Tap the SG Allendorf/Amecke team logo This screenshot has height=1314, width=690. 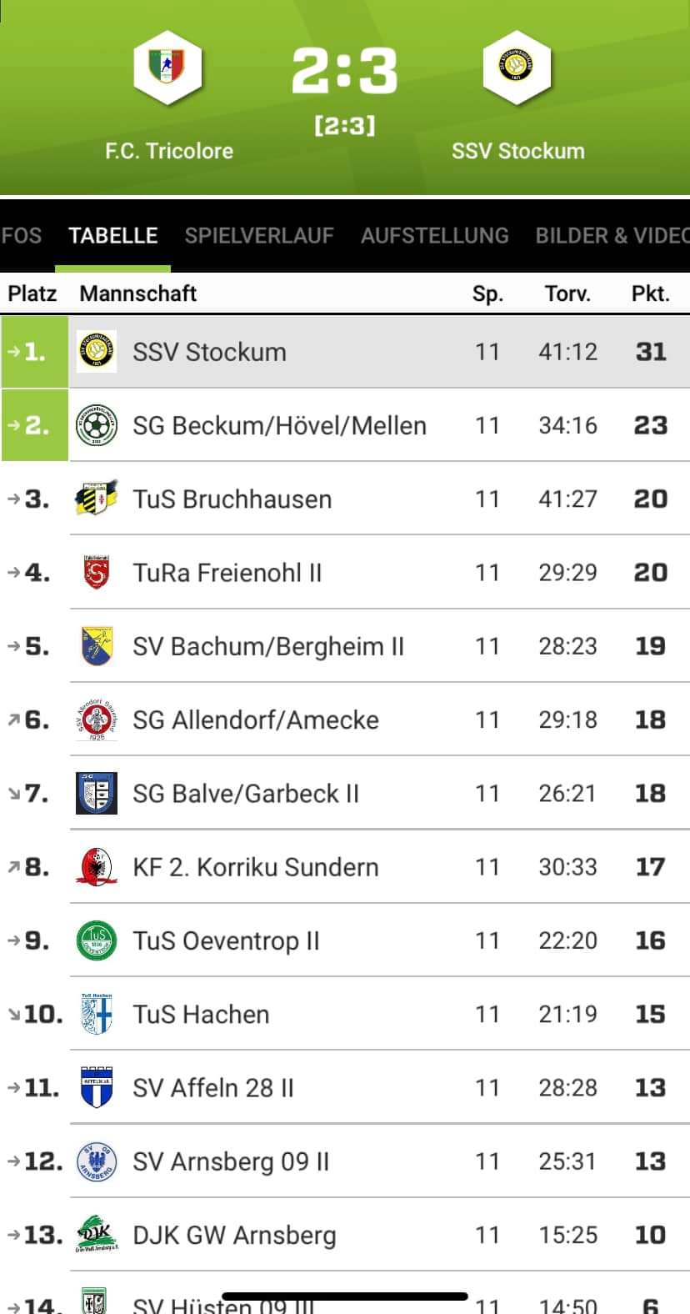pos(96,720)
